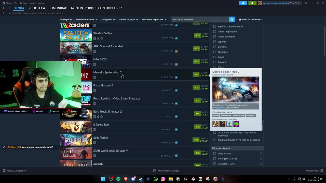Open the Navegar dropdown

click(x=66, y=20)
